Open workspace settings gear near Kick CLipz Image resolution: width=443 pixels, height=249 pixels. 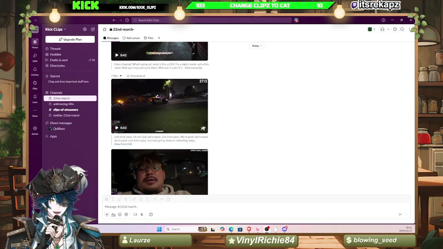(x=85, y=29)
